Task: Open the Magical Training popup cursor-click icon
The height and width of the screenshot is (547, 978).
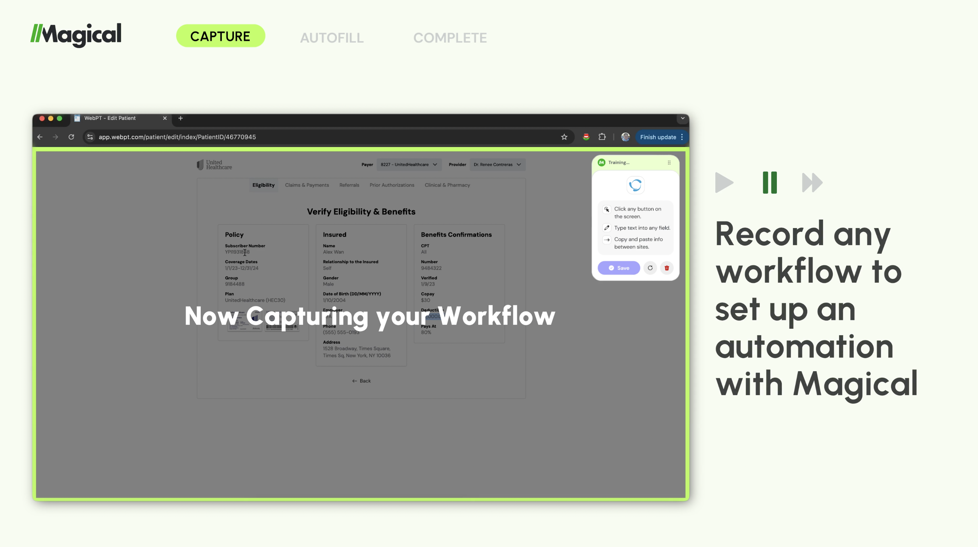Action: 607,209
